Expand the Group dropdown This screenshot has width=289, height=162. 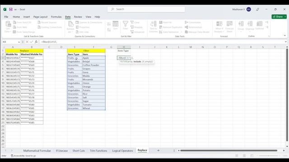pyautogui.click(x=241, y=31)
